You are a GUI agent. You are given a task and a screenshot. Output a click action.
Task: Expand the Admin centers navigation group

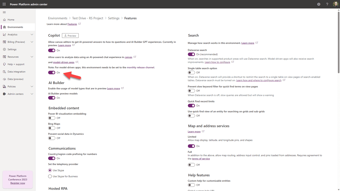tap(32, 94)
